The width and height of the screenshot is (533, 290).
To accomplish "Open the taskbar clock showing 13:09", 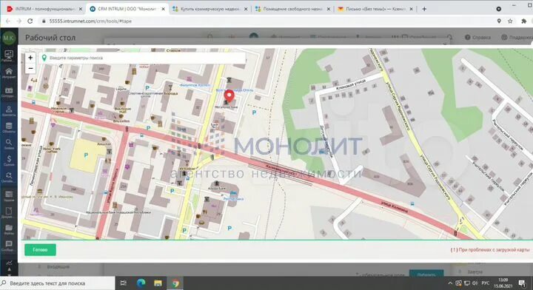I will tap(503, 283).
